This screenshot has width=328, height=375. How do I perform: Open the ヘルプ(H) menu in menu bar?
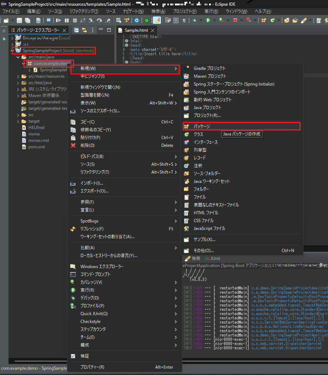[263, 11]
